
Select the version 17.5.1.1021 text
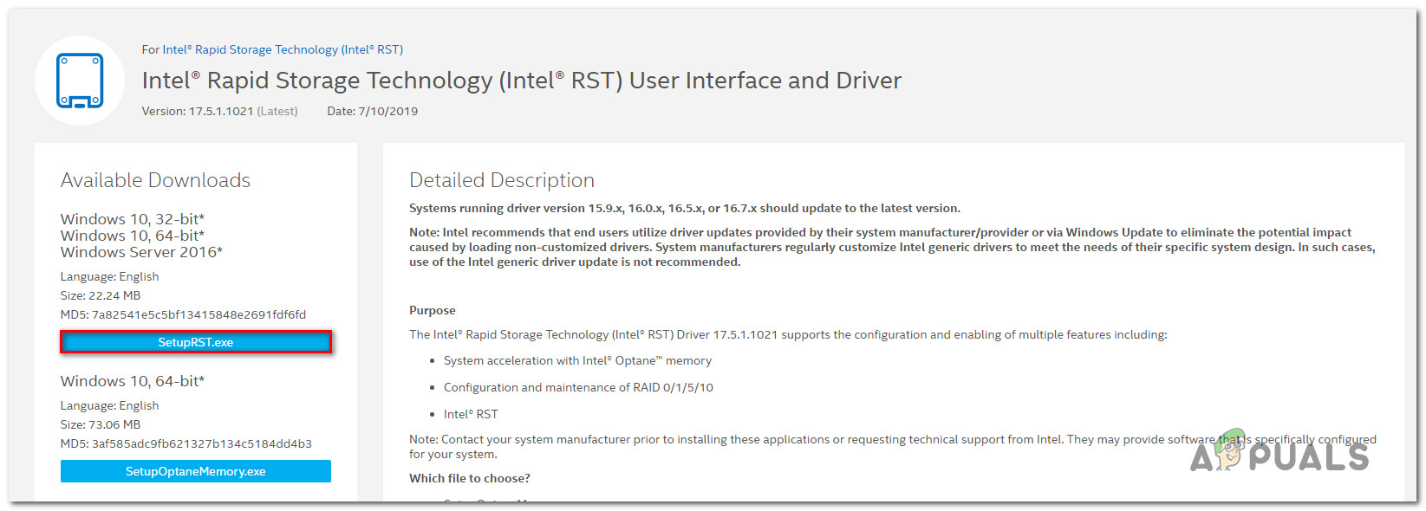click(x=220, y=111)
